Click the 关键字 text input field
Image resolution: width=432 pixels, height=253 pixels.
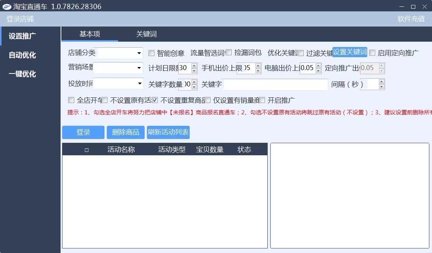[275, 84]
